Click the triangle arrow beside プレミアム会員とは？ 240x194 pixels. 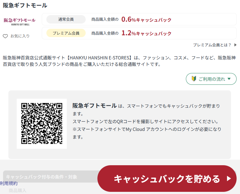point(235,45)
